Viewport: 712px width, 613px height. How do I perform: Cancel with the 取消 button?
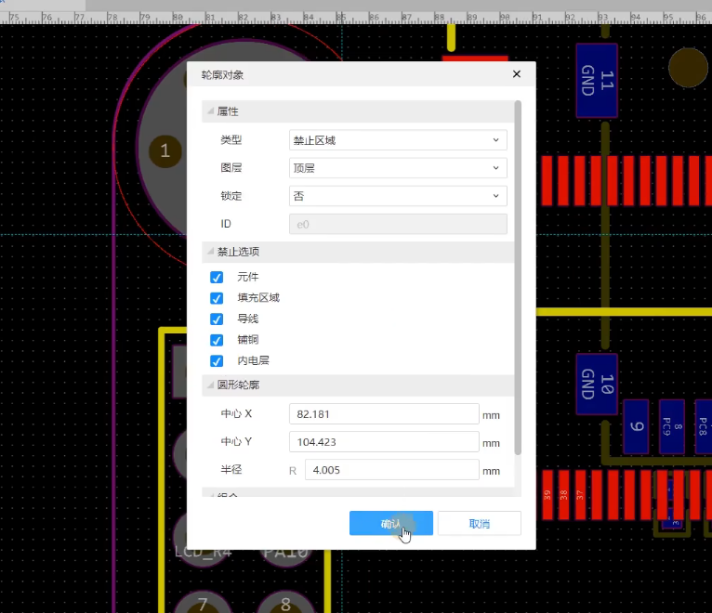coord(479,523)
